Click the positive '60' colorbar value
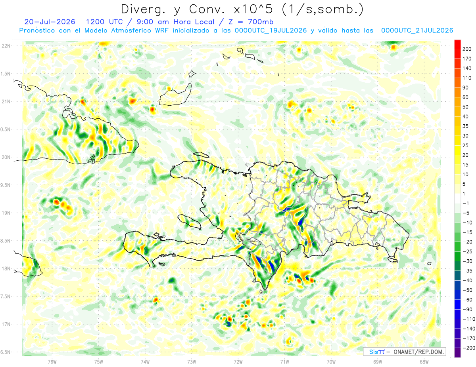This screenshot has height=367, width=476. pyautogui.click(x=466, y=97)
